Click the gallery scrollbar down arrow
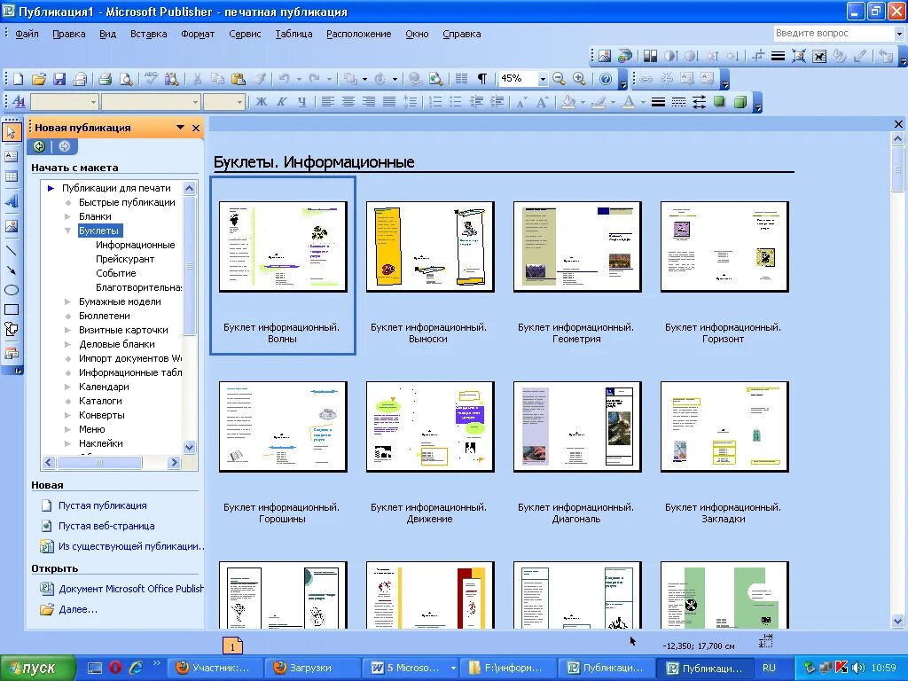The height and width of the screenshot is (681, 908). coord(897,620)
